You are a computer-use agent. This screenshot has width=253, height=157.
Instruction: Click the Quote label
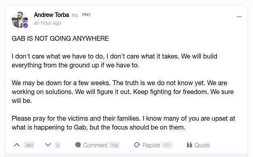pyautogui.click(x=202, y=145)
